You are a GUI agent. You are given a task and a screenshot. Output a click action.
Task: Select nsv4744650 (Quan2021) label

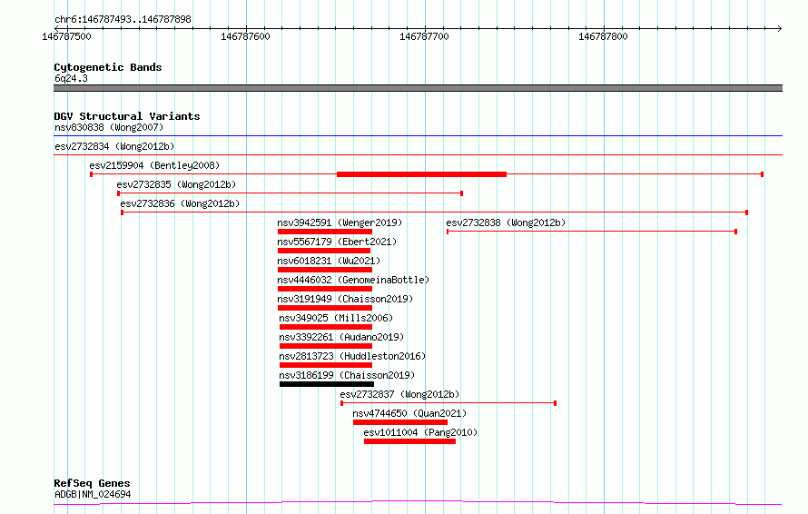[409, 413]
